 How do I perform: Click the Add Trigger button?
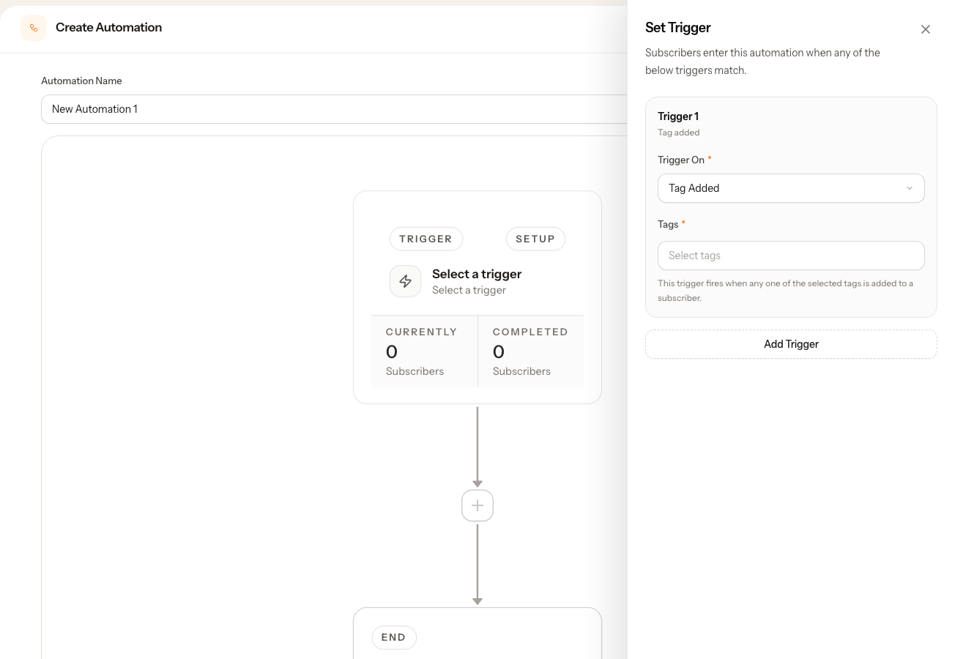[x=791, y=344]
